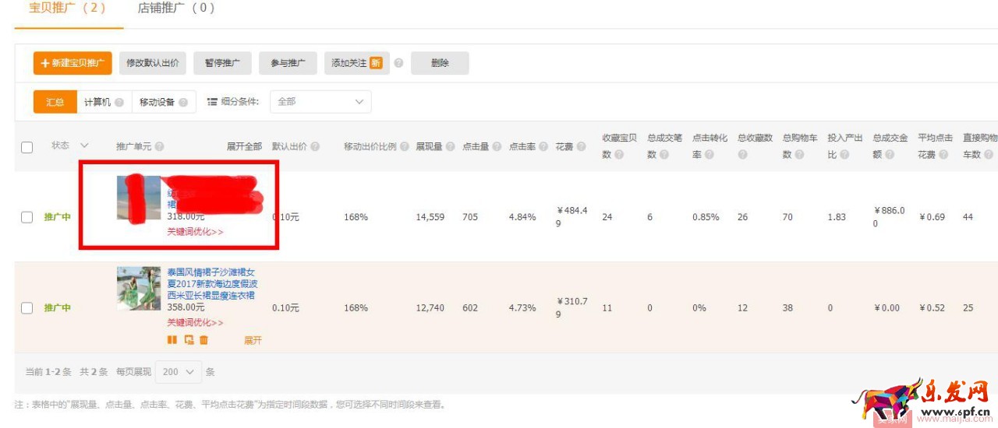This screenshot has height=428, width=998.
Task: Click help icon next to 点击率 header
Action: coord(543,146)
